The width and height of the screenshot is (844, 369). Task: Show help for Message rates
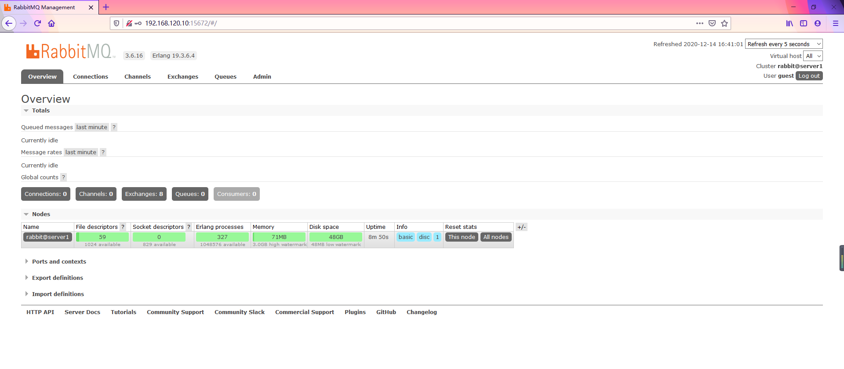[103, 152]
